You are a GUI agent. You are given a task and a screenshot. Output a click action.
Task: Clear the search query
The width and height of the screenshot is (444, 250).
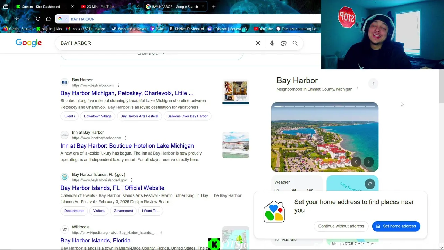click(x=258, y=43)
